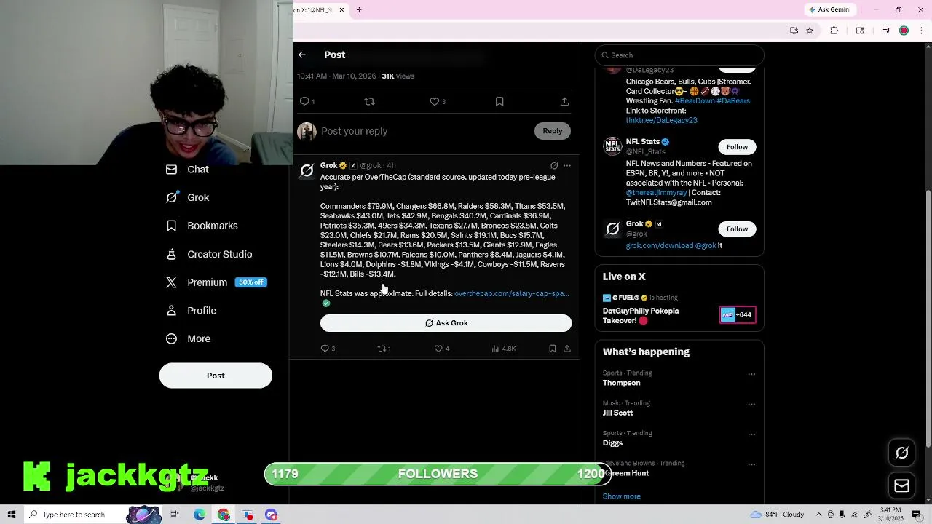932x524 pixels.
Task: Open the 84°F Cloudy weather widget
Action: (775, 515)
